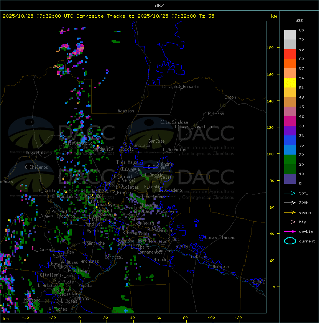Image resolution: width=319 pixels, height=323 pixels.
Task: Select the slate purple swatch at scale bottom
Action: pyautogui.click(x=290, y=179)
